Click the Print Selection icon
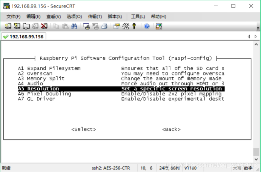The height and width of the screenshot is (172, 261). point(95,26)
